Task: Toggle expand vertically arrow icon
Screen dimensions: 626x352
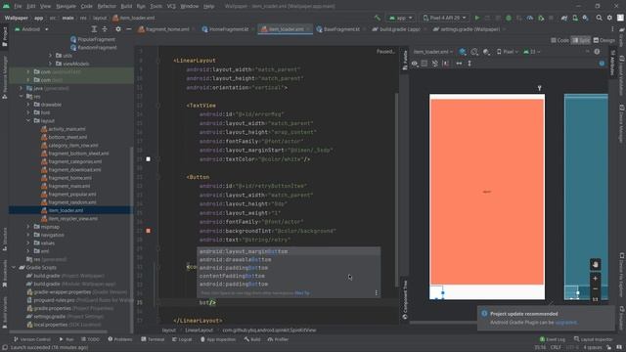Action: coord(469,64)
